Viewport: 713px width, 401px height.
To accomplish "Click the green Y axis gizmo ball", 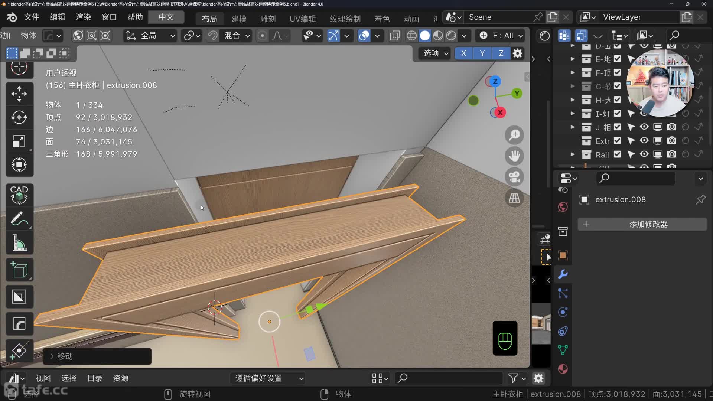I will pos(517,93).
